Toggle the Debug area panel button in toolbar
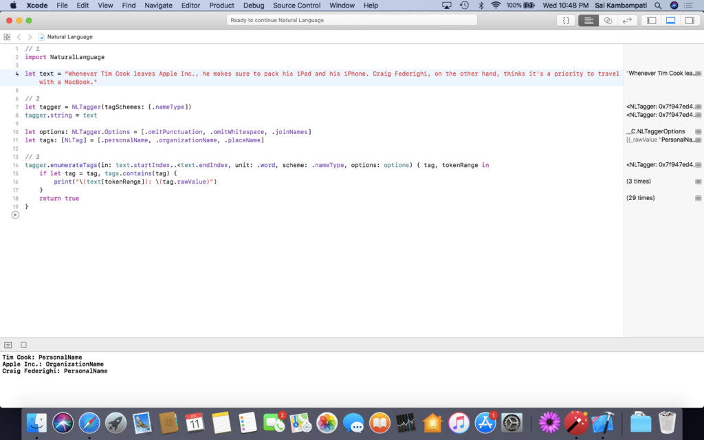704x440 pixels. click(x=671, y=20)
